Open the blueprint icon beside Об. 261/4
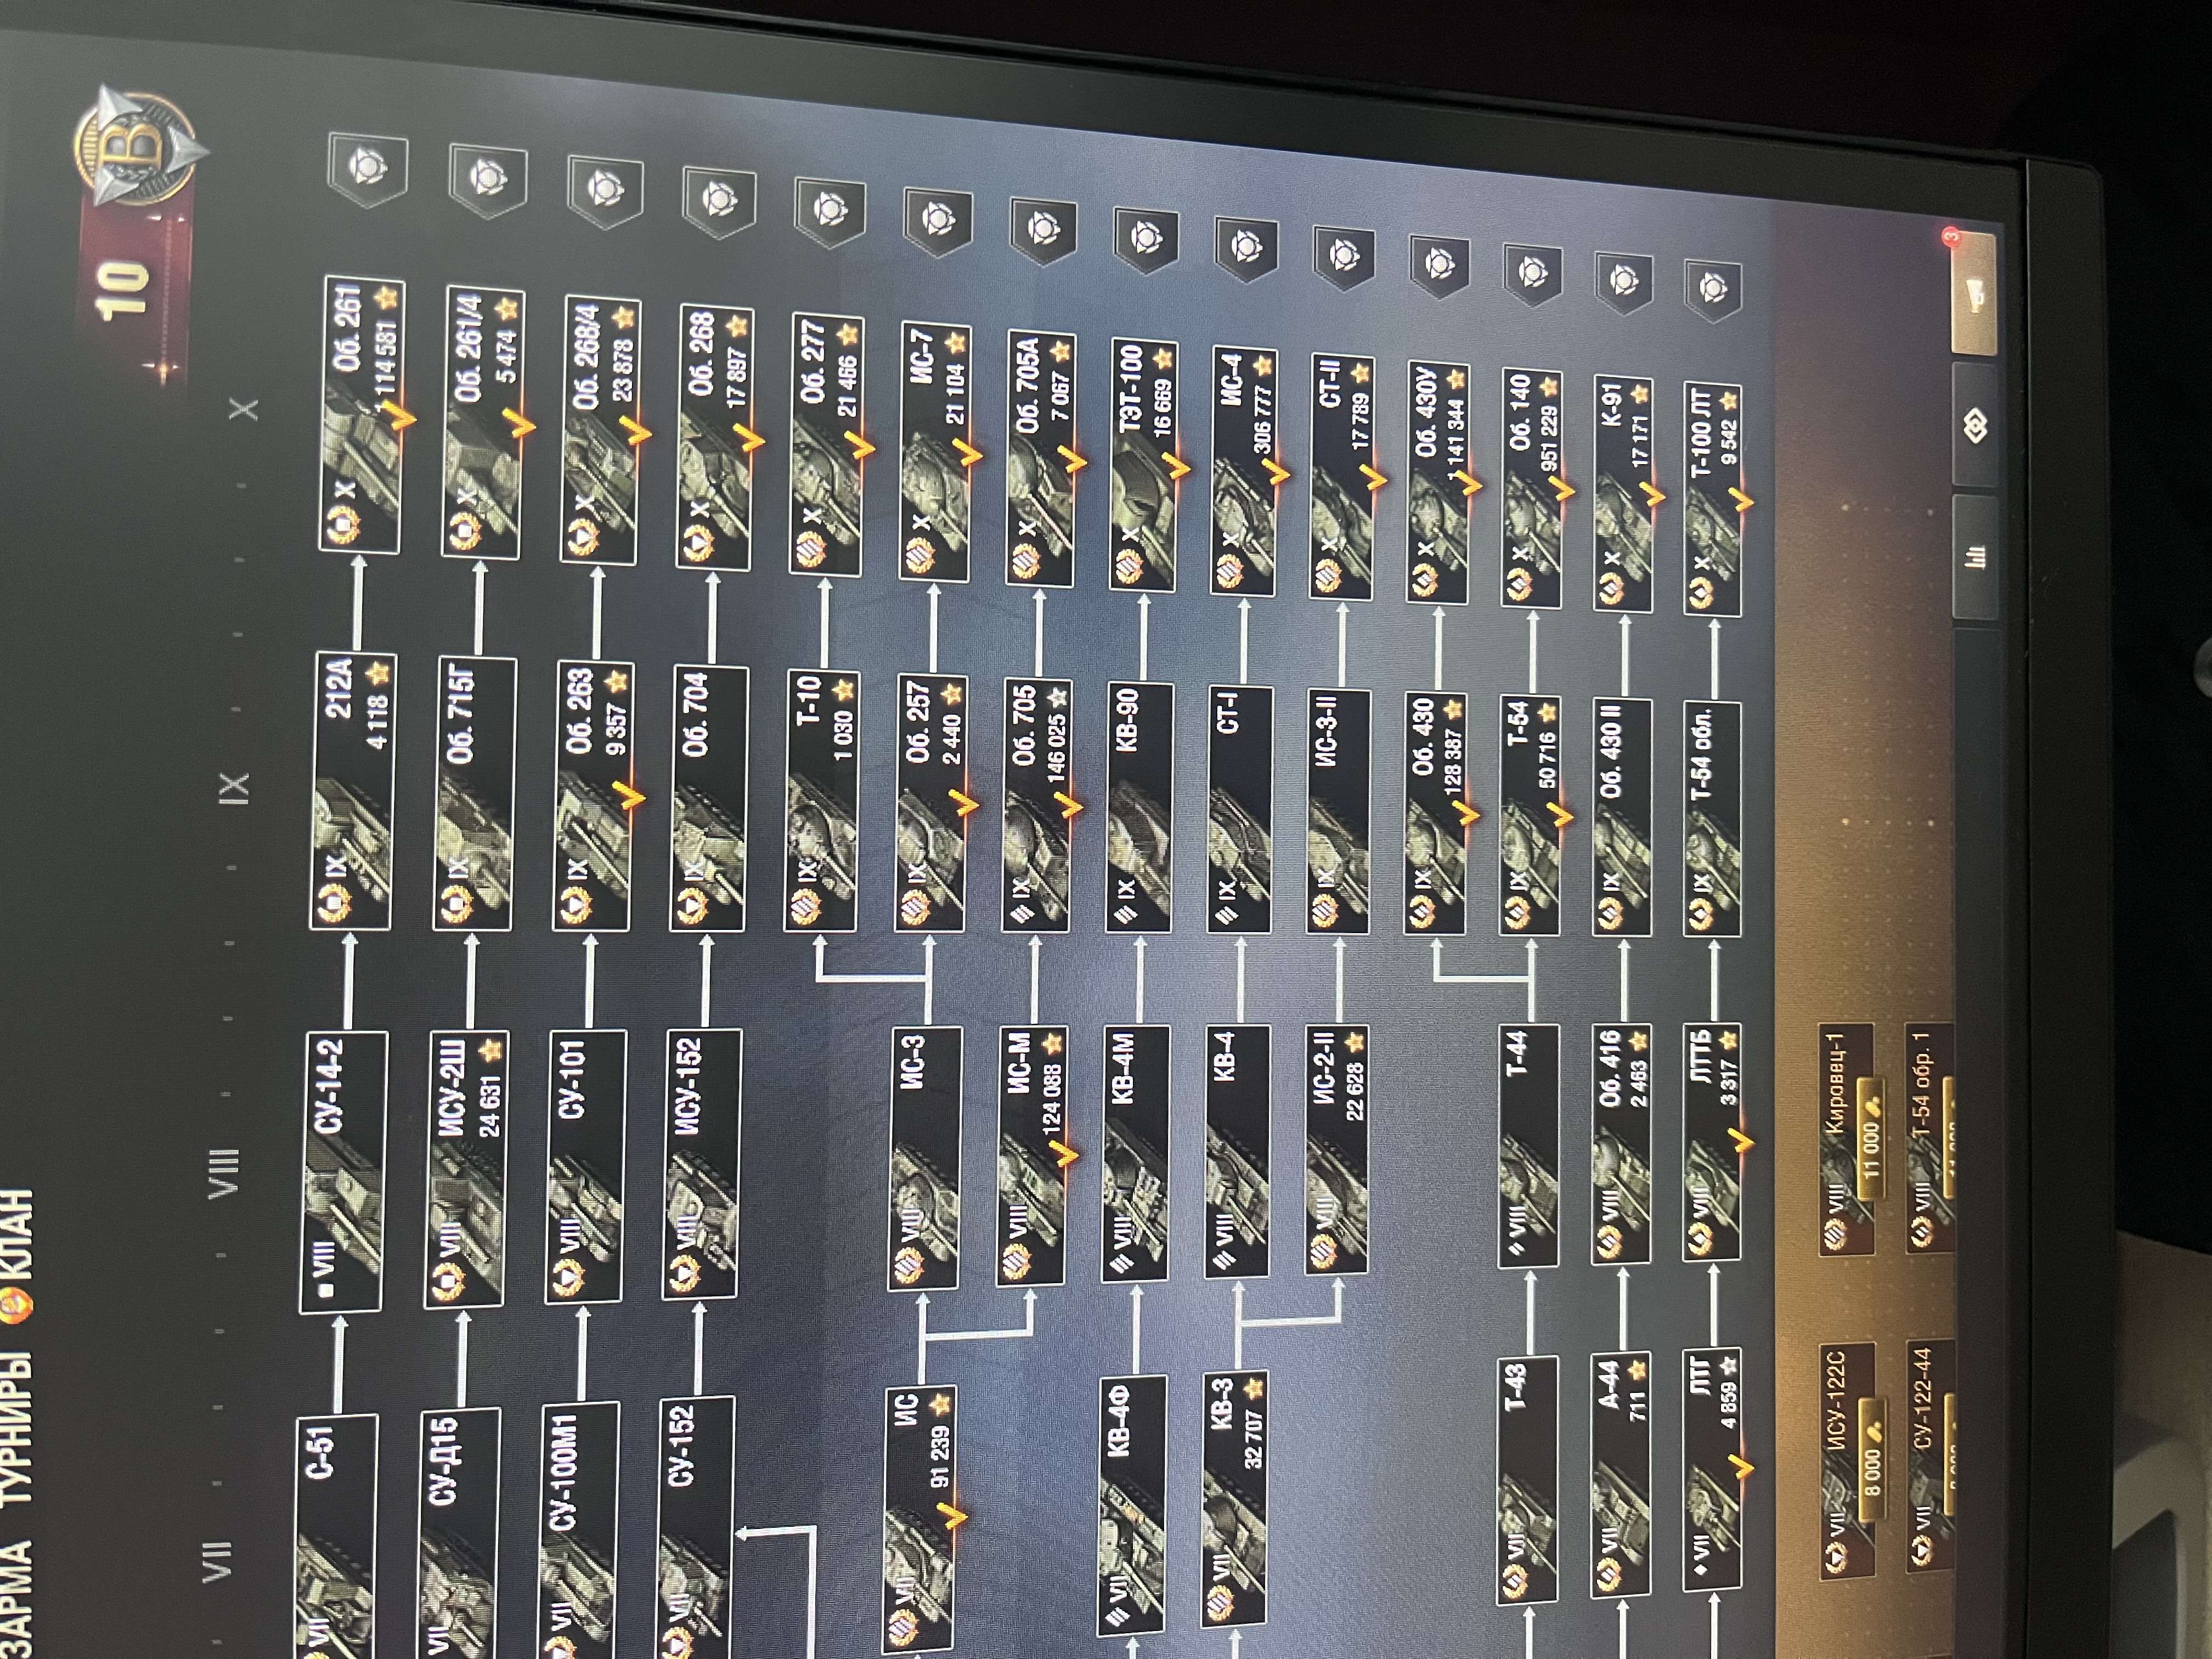Screen dimensions: 2212x1659 click(x=488, y=181)
